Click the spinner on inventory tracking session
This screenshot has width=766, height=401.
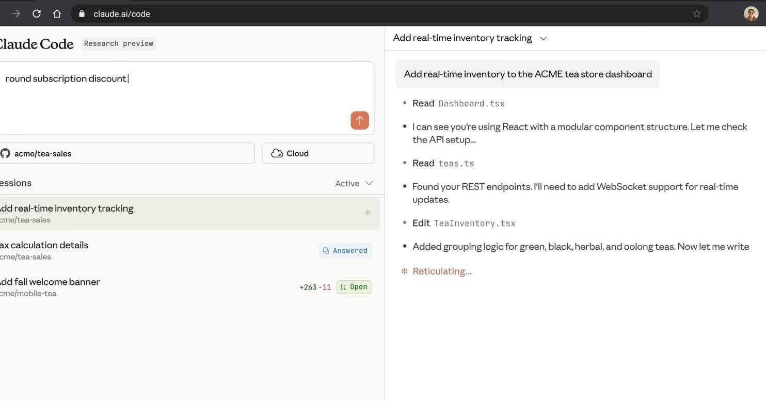(x=368, y=212)
